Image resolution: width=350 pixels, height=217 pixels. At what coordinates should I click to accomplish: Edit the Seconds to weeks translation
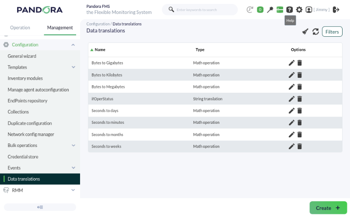pyautogui.click(x=291, y=147)
